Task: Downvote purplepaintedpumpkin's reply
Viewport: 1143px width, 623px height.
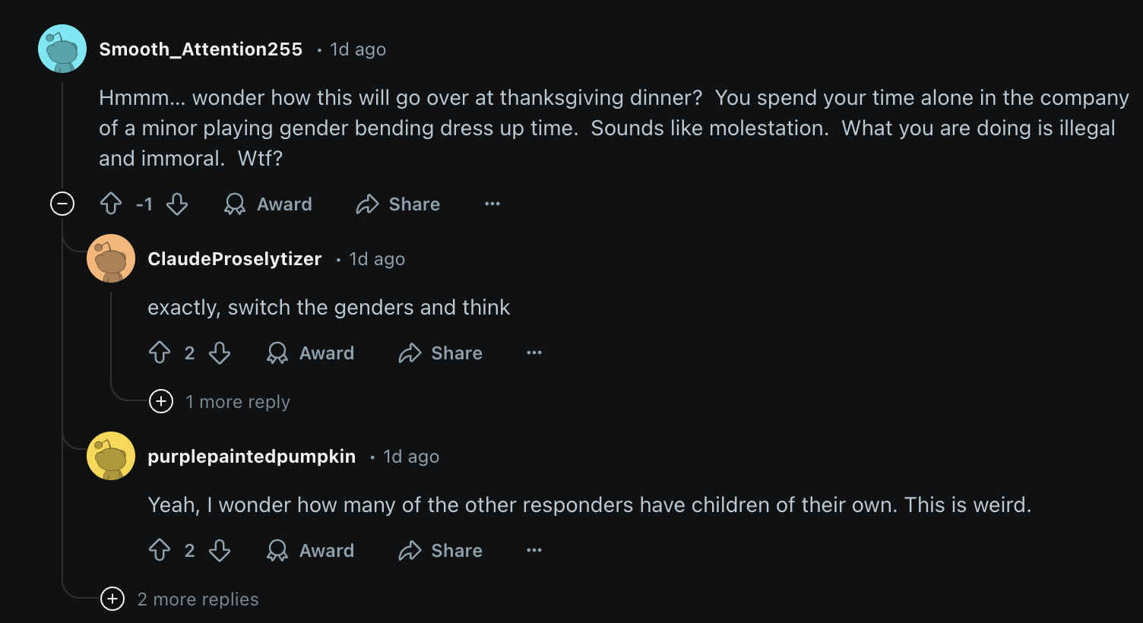Action: 220,550
